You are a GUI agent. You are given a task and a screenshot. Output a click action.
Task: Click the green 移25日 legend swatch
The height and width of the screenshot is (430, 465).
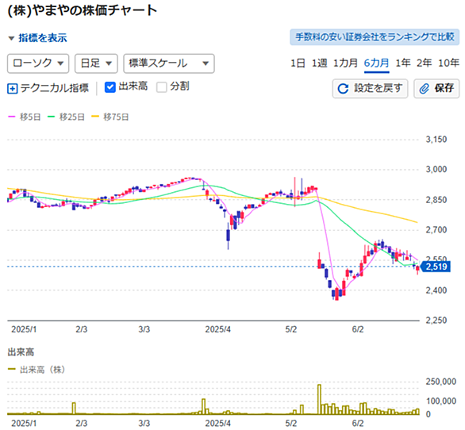coord(52,117)
